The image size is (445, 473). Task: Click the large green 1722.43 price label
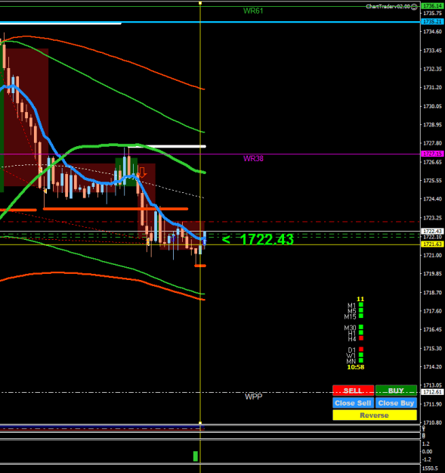[267, 239]
